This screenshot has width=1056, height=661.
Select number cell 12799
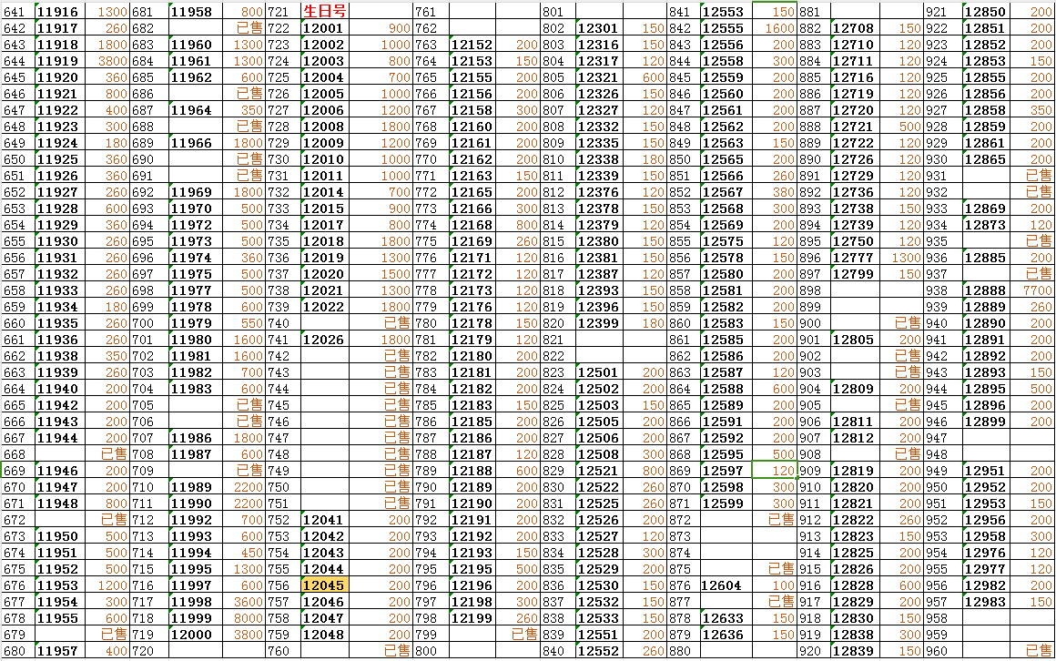pos(854,274)
